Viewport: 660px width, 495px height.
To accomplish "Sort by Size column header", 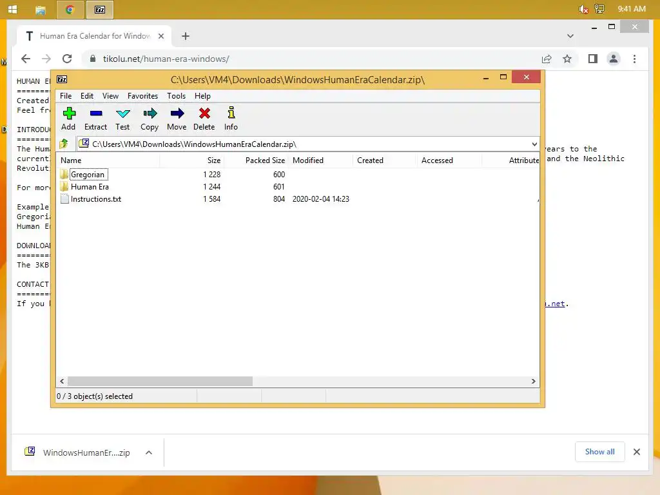I will pos(192,160).
